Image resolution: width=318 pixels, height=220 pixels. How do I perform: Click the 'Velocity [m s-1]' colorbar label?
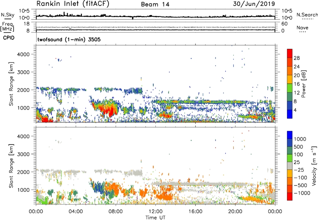(314, 166)
